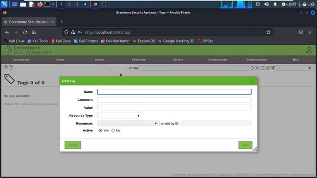Click the user account icon in header
Image resolution: width=317 pixels, height=178 pixels.
(309, 50)
